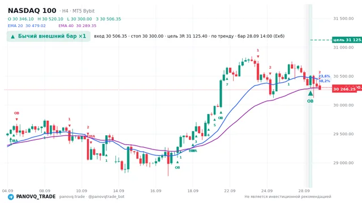The height and width of the screenshot is (203, 362).
Task: Click the 'H4 · MT5 Bybit' timeframe text
Action: click(x=78, y=11)
